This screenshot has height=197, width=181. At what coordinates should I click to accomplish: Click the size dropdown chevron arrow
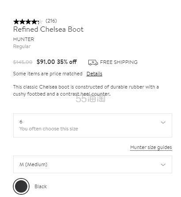click(x=163, y=123)
